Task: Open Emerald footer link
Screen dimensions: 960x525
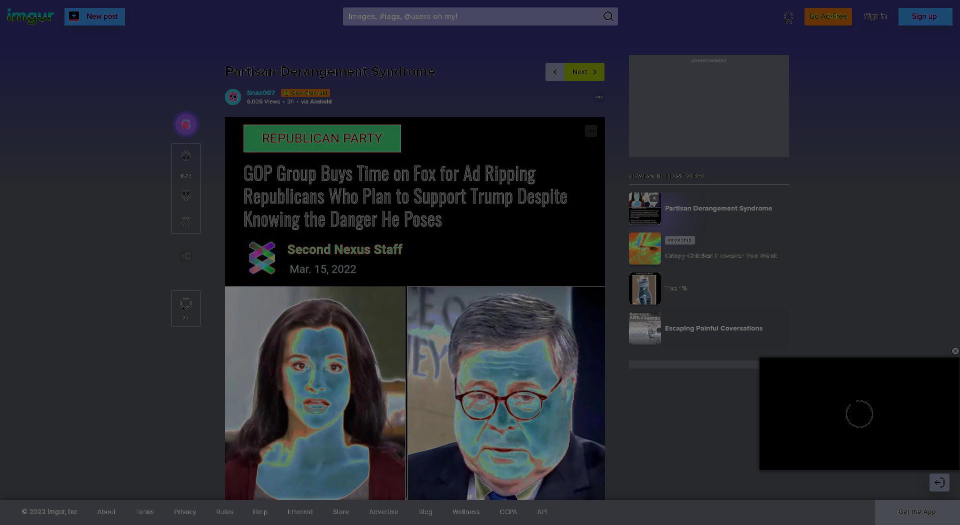Action: pos(300,512)
